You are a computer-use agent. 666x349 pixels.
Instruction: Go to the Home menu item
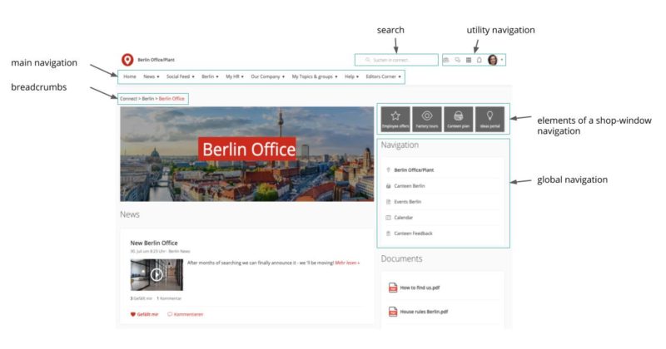click(x=129, y=76)
